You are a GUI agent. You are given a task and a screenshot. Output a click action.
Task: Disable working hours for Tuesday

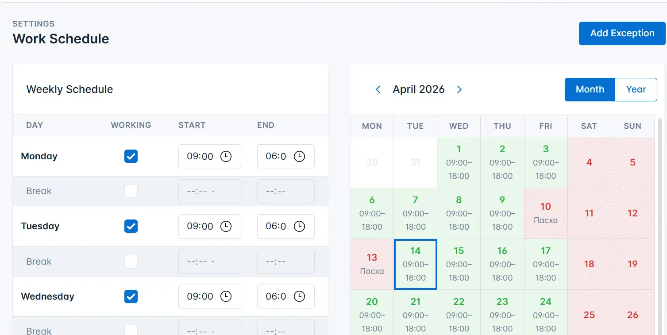(x=131, y=226)
